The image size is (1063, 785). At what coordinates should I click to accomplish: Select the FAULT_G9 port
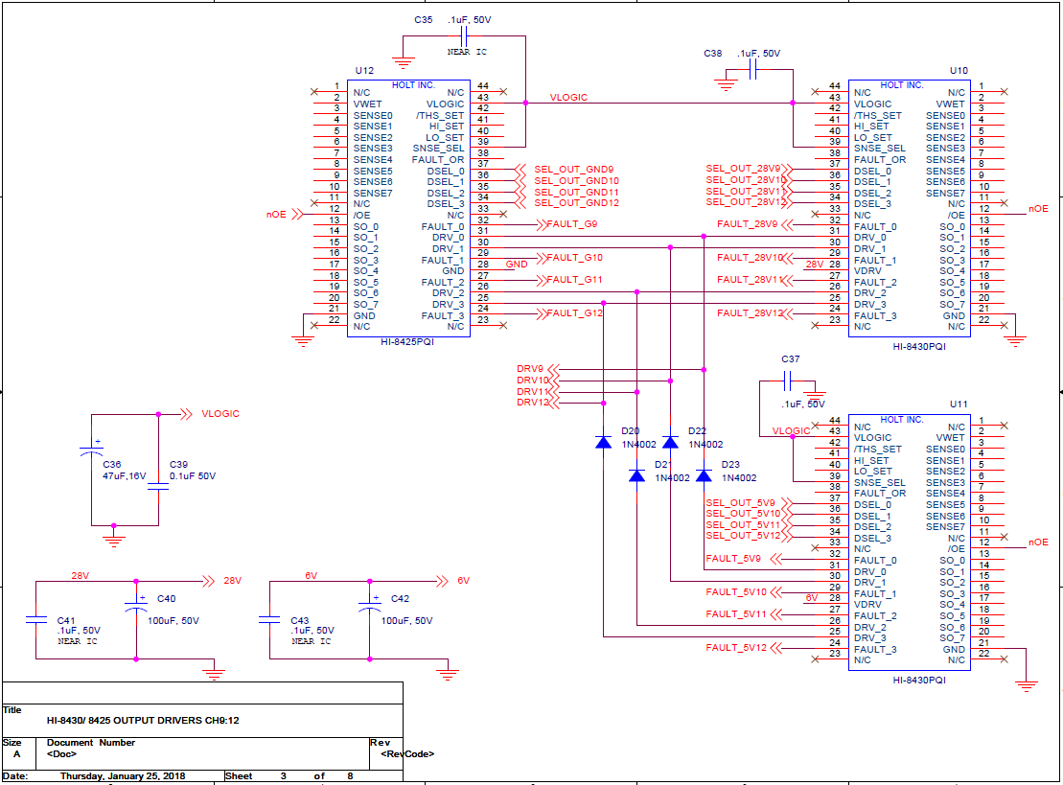pyautogui.click(x=566, y=224)
